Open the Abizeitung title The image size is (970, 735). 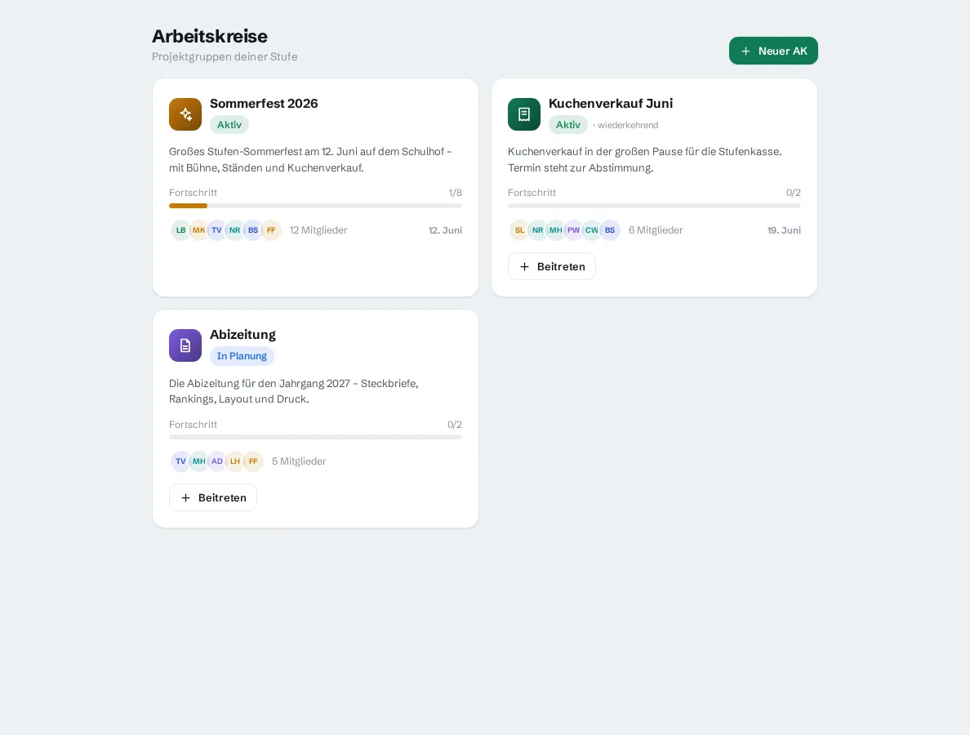tap(242, 335)
